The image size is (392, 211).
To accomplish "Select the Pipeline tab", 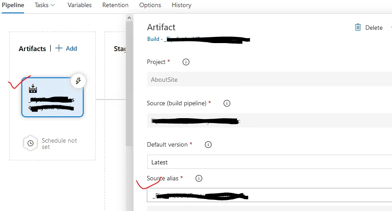I will pyautogui.click(x=13, y=5).
